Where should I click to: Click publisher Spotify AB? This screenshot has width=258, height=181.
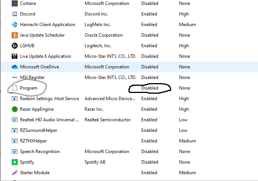pyautogui.click(x=95, y=162)
